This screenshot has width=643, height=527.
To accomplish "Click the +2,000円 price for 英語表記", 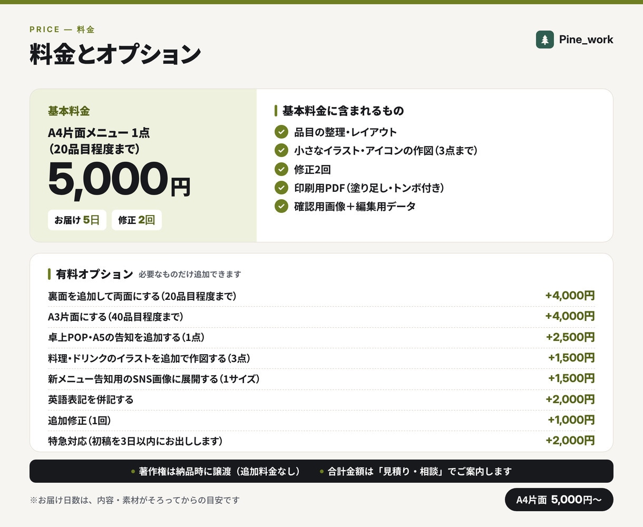I will point(570,399).
